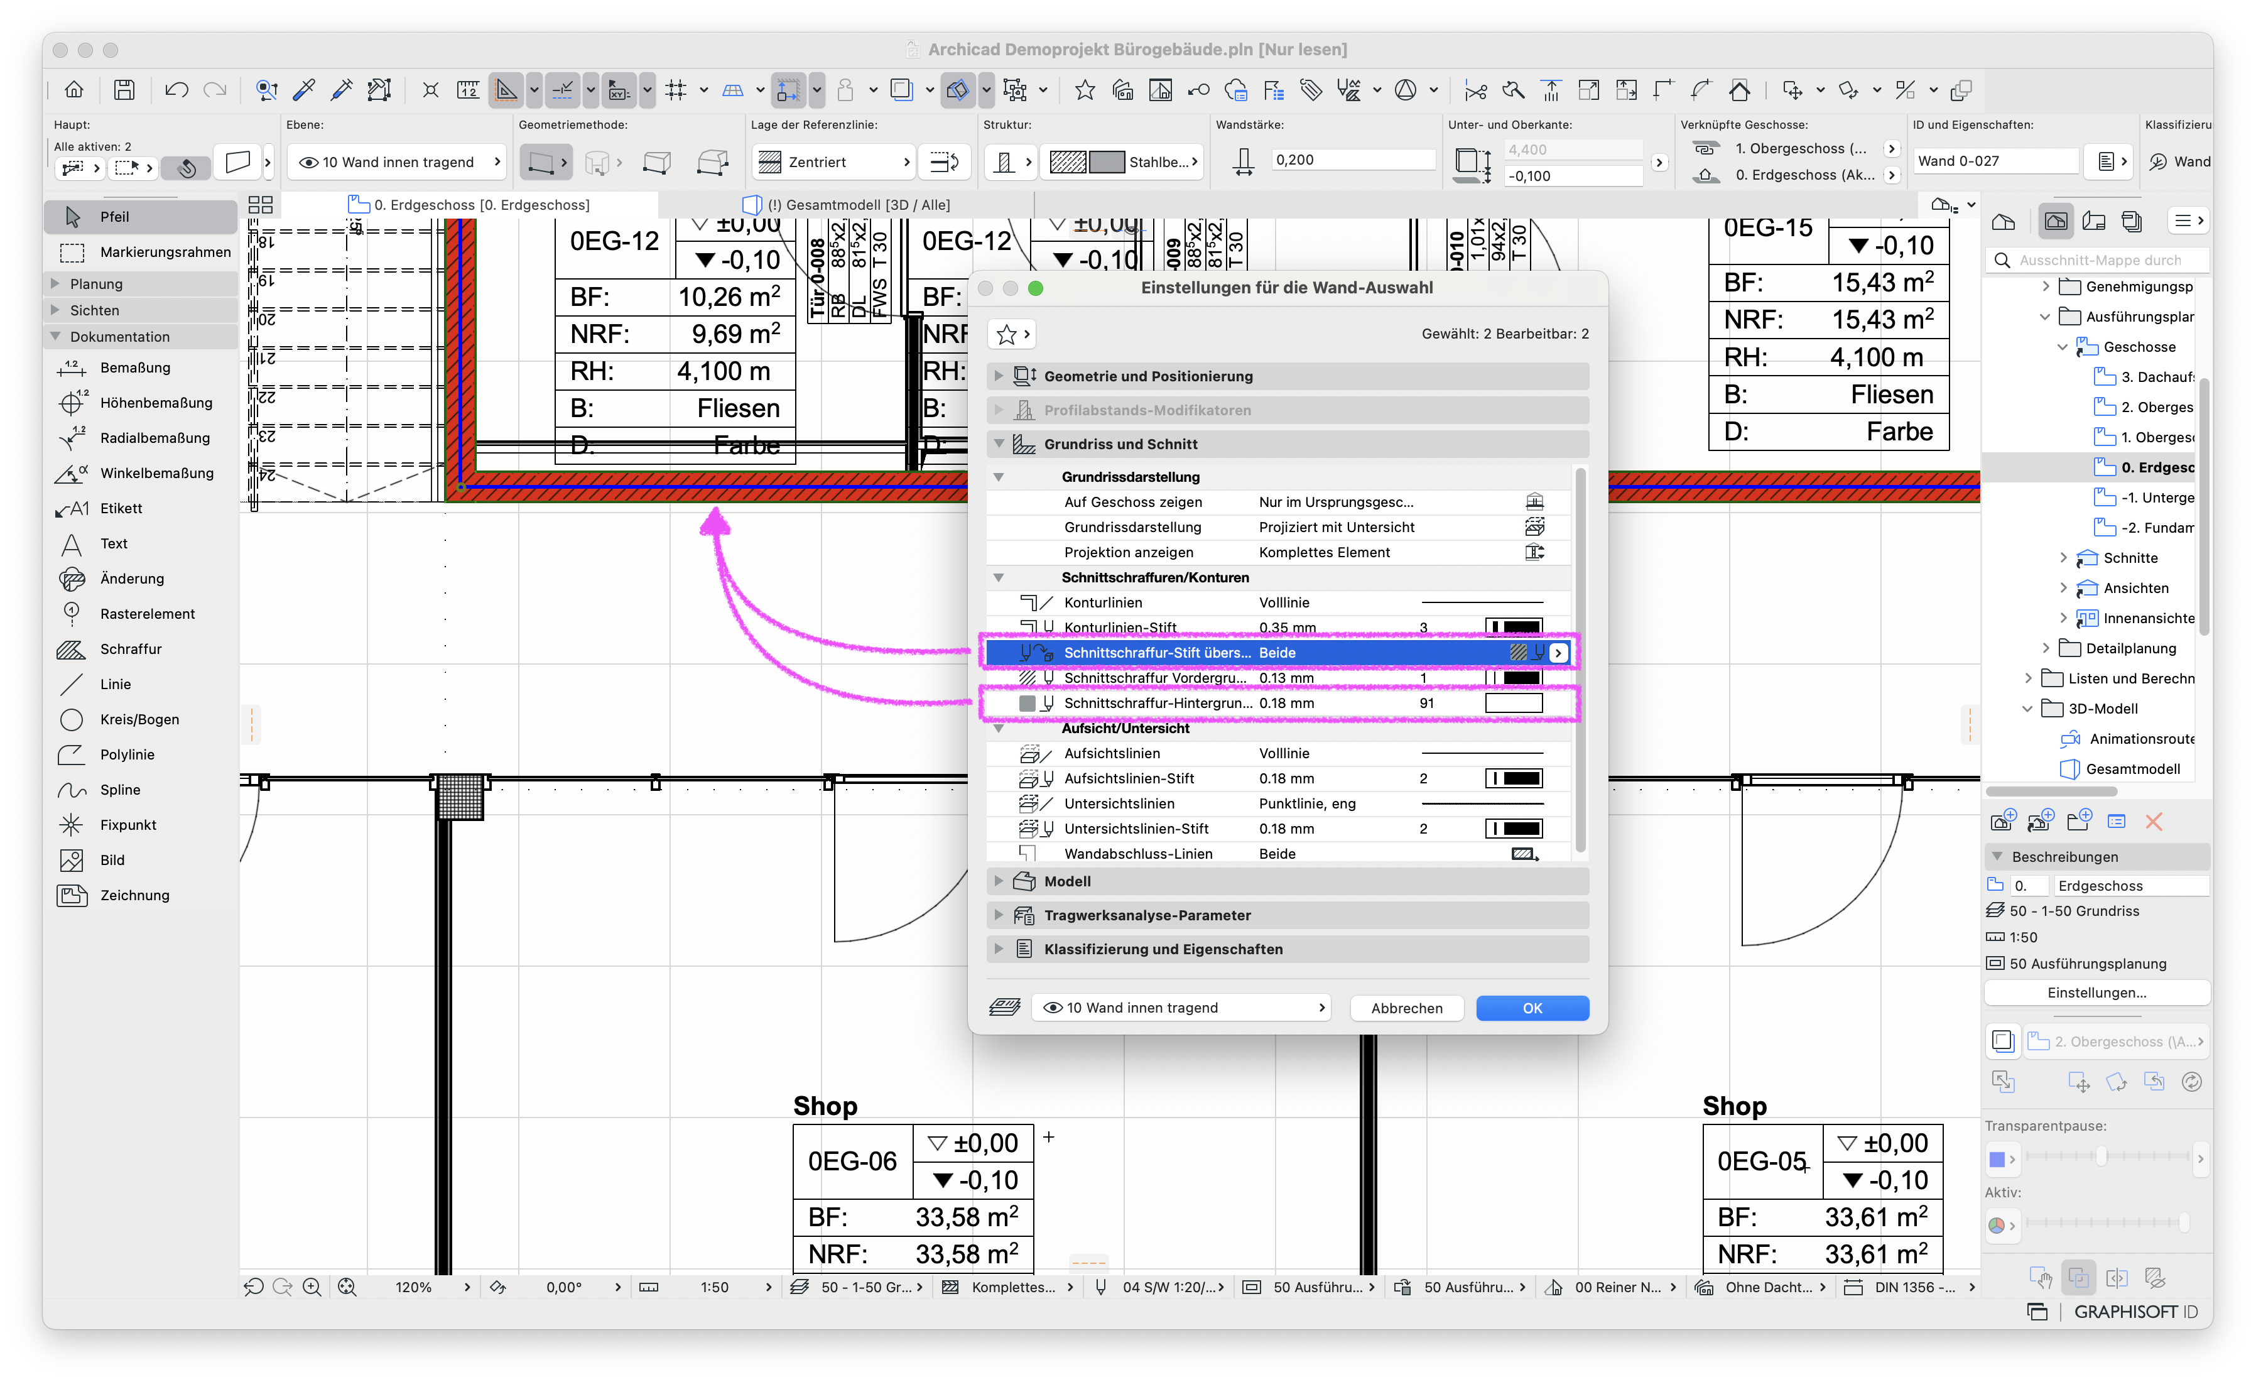Select the Radialbemaßung tool
The width and height of the screenshot is (2256, 1382).
[x=142, y=438]
